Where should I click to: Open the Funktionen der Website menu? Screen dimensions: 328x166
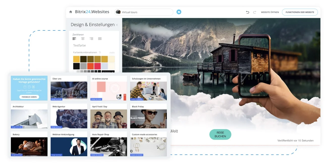pos(300,12)
